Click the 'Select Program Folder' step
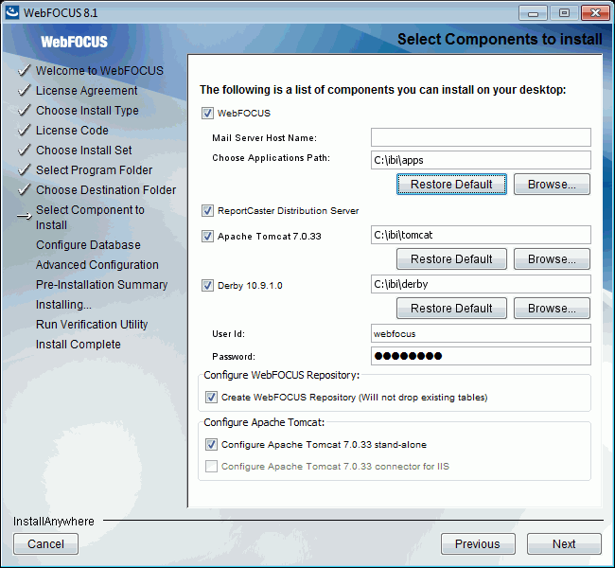This screenshot has width=615, height=568. [x=94, y=170]
